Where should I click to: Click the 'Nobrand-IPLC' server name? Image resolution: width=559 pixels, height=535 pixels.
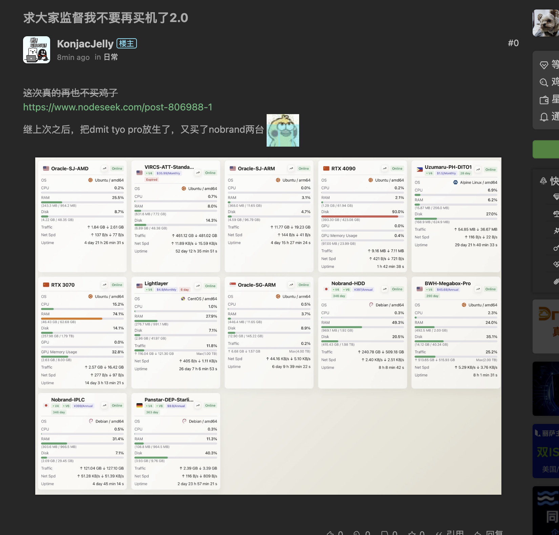pyautogui.click(x=68, y=400)
